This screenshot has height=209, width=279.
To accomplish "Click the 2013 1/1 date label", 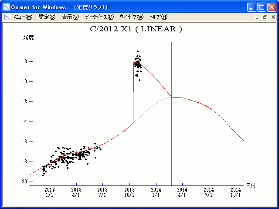I will point(50,192).
